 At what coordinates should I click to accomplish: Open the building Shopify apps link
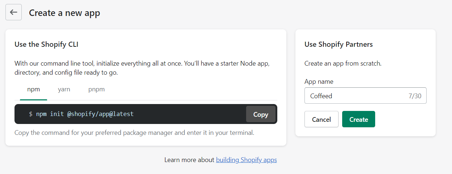click(x=246, y=160)
